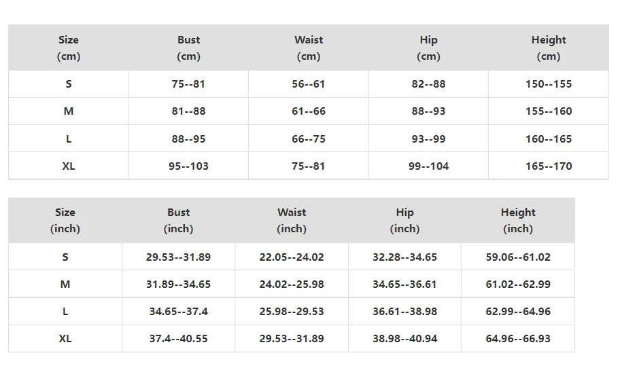Click the Height (inch) column header

(x=518, y=221)
